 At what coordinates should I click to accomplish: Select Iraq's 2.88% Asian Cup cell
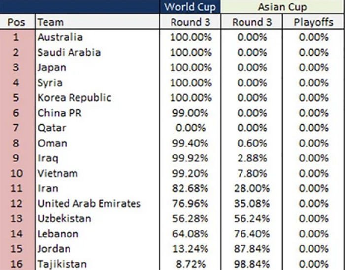coord(251,158)
